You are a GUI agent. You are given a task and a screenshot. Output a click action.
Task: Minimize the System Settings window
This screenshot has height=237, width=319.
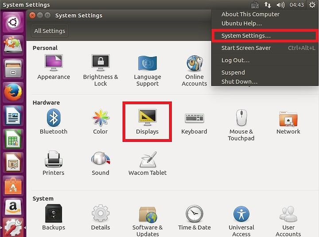click(40, 15)
